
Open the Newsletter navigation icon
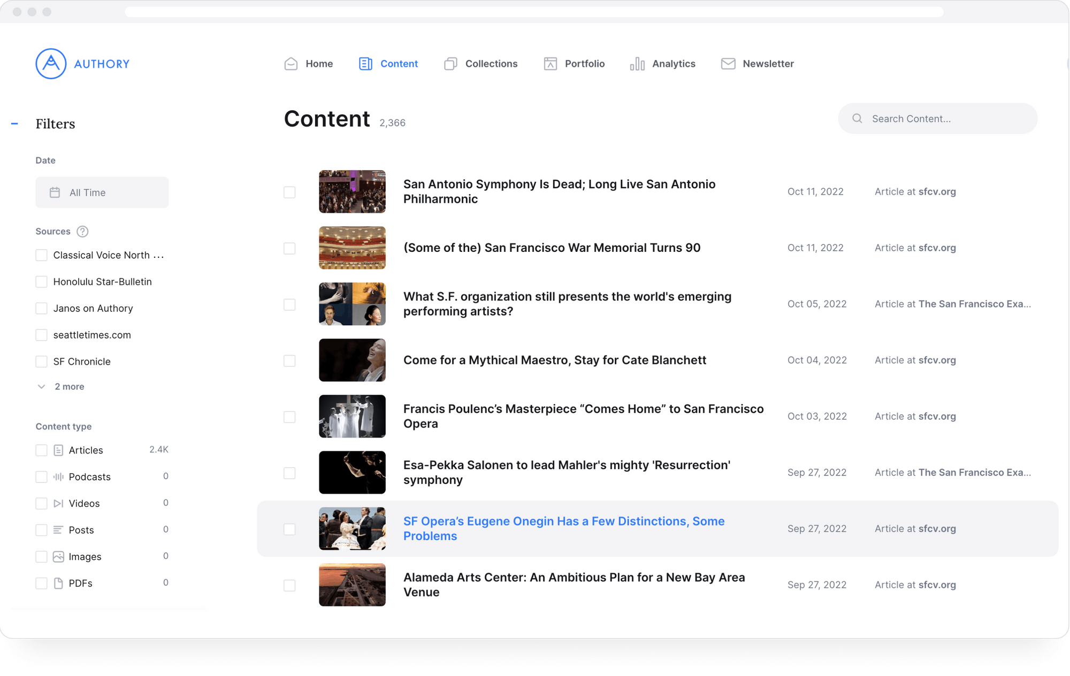(x=728, y=64)
